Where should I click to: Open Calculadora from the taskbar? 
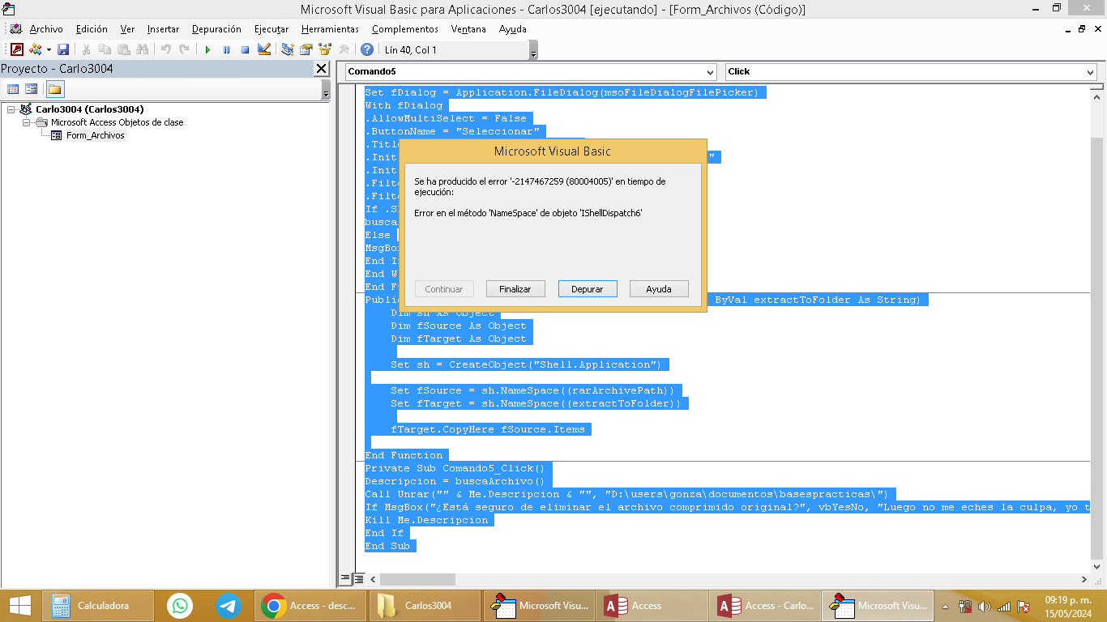coord(98,605)
